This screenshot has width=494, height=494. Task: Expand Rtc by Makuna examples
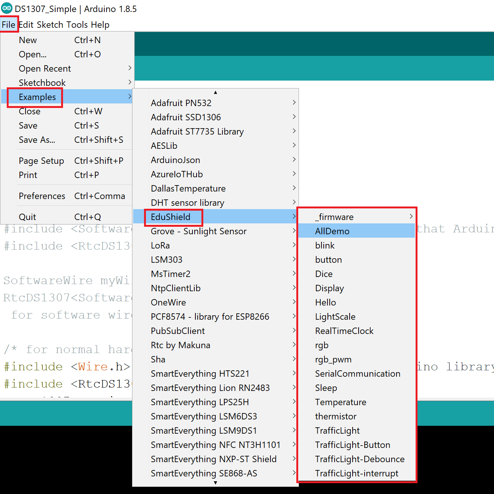[216, 345]
